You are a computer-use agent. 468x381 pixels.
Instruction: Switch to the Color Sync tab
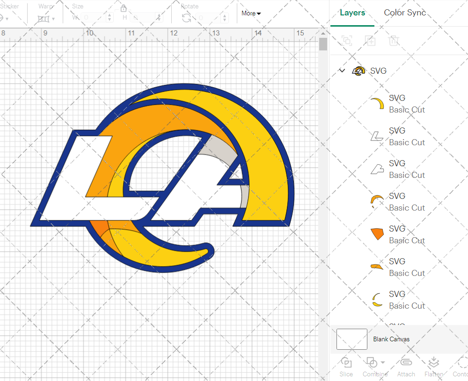pyautogui.click(x=405, y=13)
